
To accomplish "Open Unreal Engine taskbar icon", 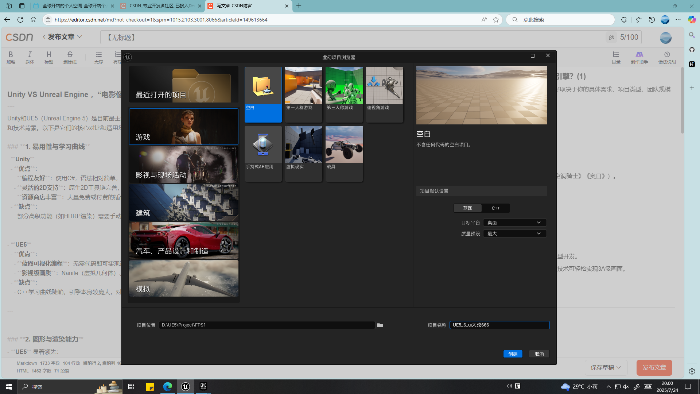I will (x=186, y=387).
